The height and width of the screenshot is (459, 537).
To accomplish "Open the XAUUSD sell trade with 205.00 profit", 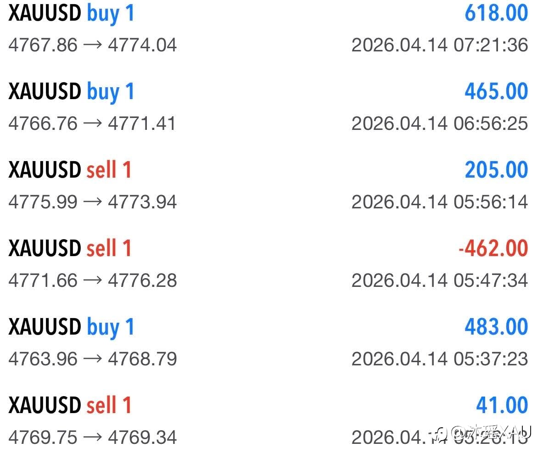I will click(70, 170).
